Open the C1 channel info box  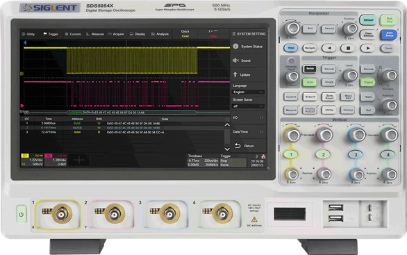(32, 160)
